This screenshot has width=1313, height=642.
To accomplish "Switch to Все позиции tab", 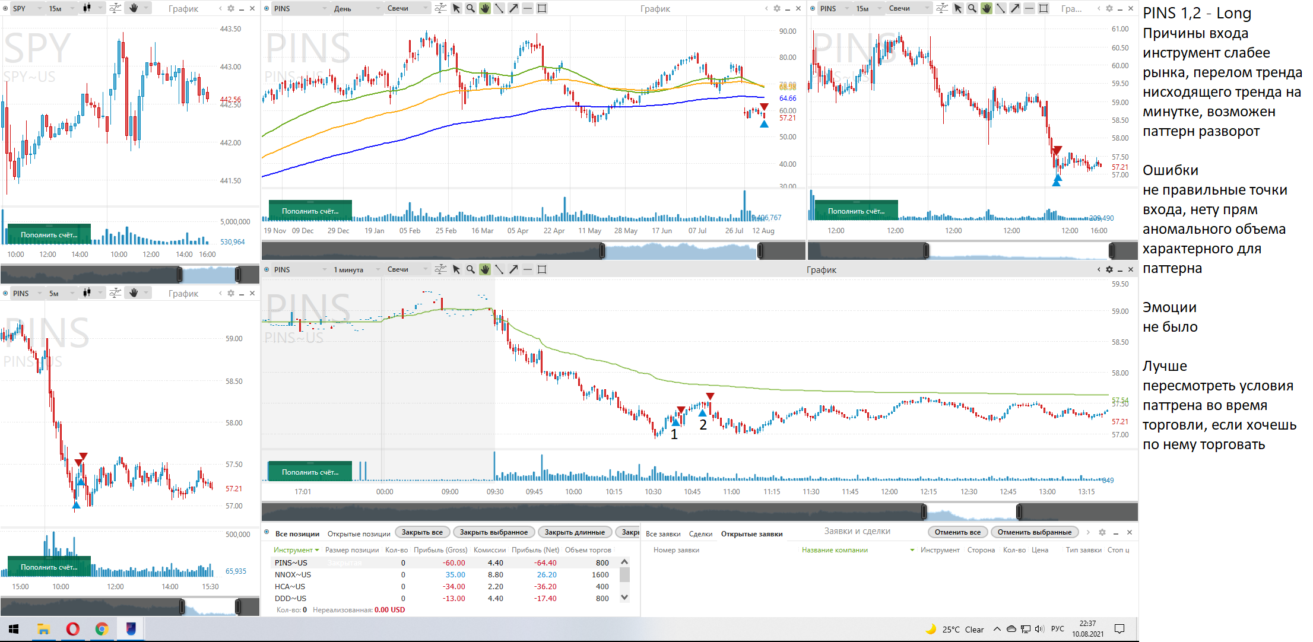I will (x=297, y=533).
